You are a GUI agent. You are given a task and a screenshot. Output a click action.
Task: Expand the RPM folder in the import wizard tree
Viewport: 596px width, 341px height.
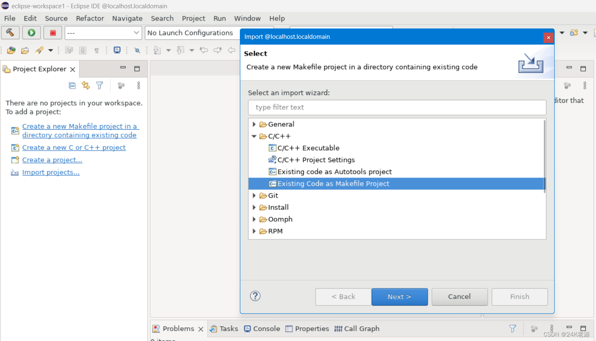tap(254, 231)
